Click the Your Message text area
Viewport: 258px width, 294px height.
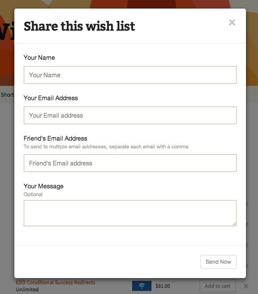point(130,213)
